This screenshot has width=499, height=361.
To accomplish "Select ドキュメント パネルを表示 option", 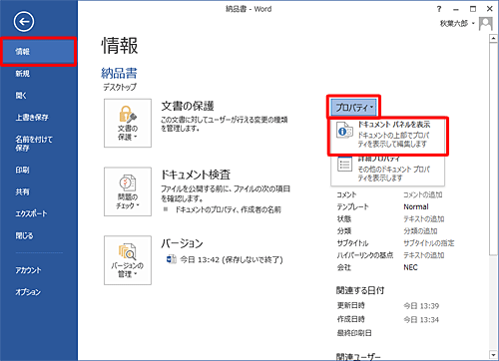I will coord(388,136).
